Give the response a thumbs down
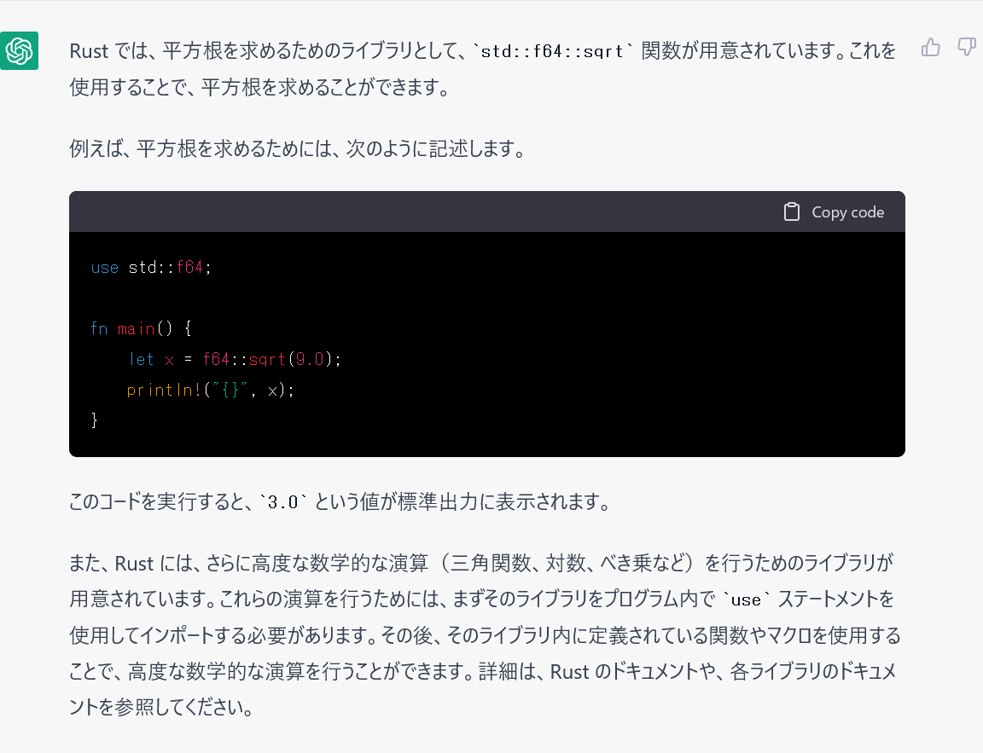This screenshot has width=983, height=753. pyautogui.click(x=967, y=47)
